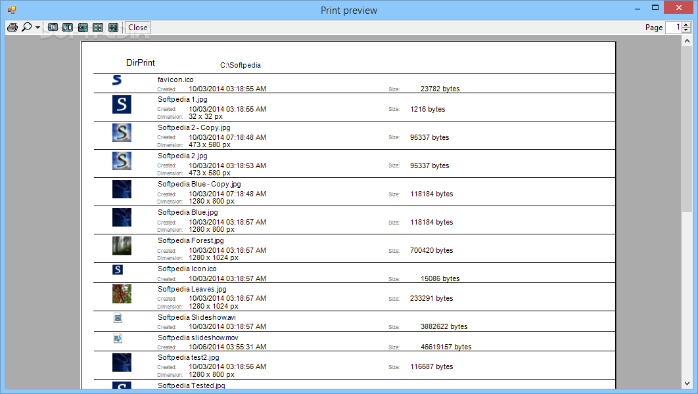Increase page number with up spinner

[686, 24]
